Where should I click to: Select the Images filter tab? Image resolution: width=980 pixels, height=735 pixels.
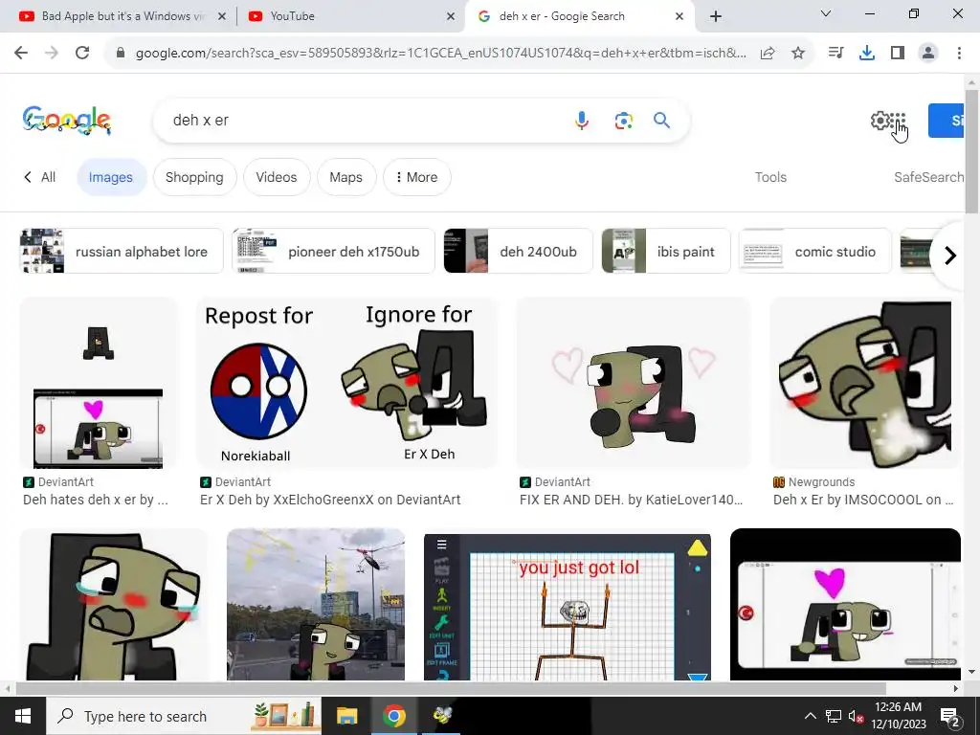pos(111,177)
